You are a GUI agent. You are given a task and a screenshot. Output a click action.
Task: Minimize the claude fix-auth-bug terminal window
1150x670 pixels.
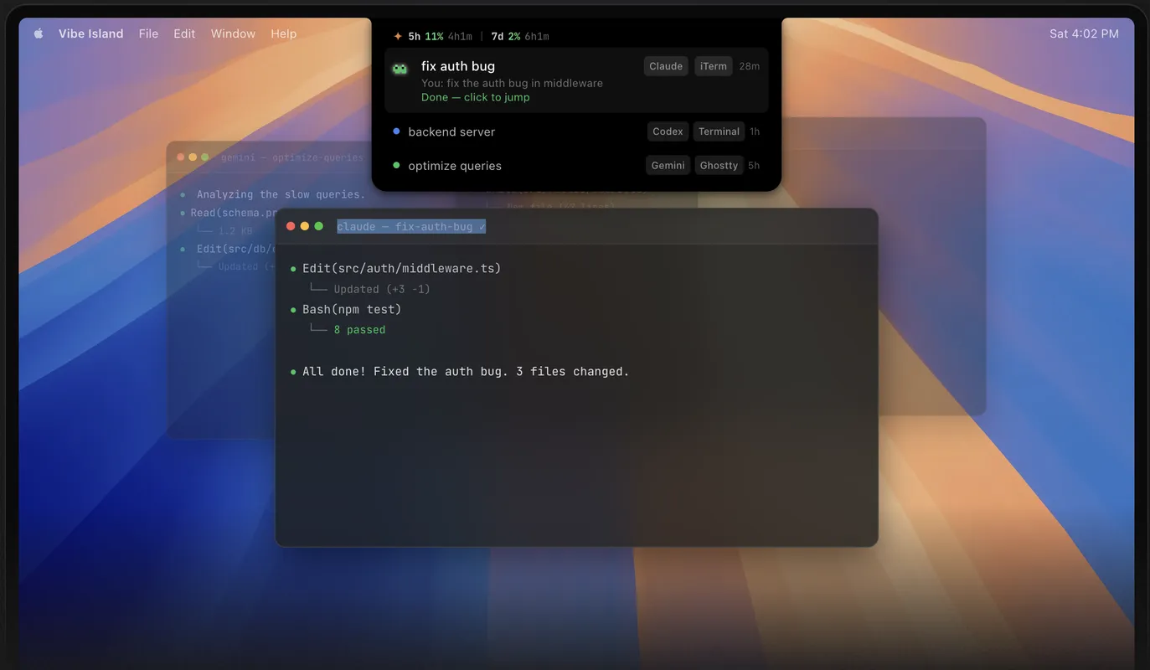(x=305, y=226)
